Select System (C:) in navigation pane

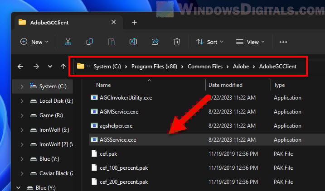pos(43,86)
